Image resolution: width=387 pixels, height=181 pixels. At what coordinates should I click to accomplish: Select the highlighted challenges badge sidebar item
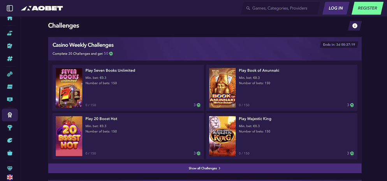tap(10, 114)
